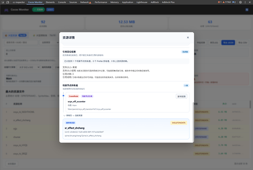Click the green connected status badge
The width and height of the screenshot is (253, 170).
(38, 10)
